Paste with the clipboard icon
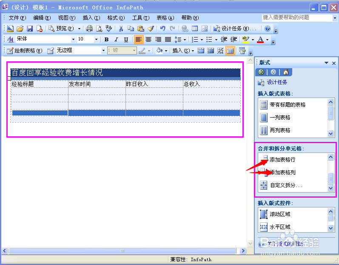Screen dimensions: 339x265 (x=140, y=29)
